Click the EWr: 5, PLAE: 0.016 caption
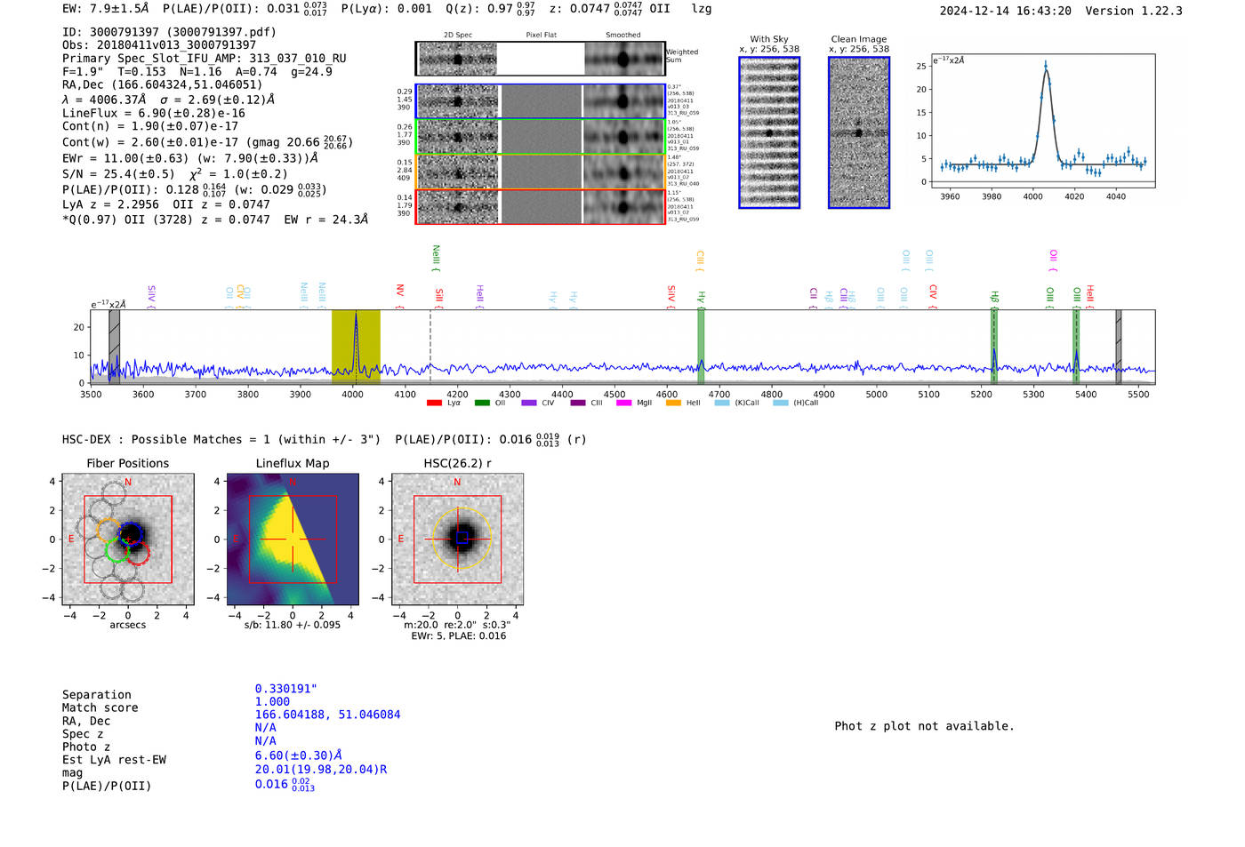 (x=459, y=636)
